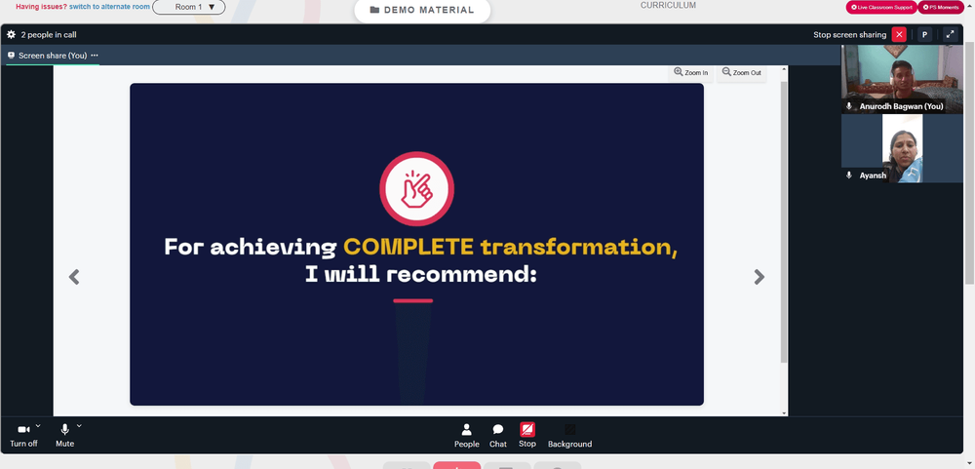The image size is (975, 469).
Task: Click PS Moments button
Action: [941, 8]
